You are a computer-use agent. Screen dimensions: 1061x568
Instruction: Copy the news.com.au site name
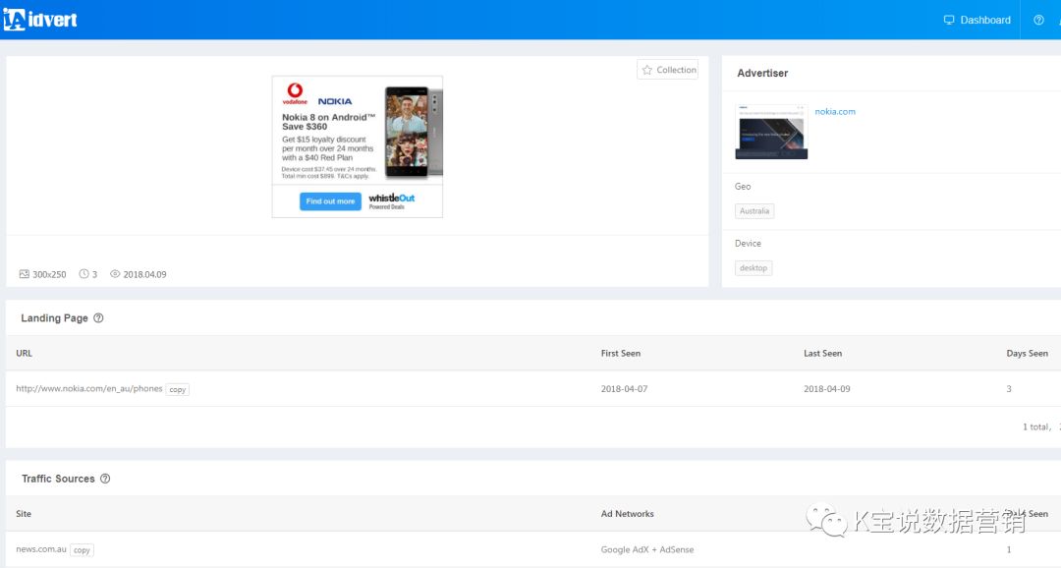pyautogui.click(x=82, y=550)
